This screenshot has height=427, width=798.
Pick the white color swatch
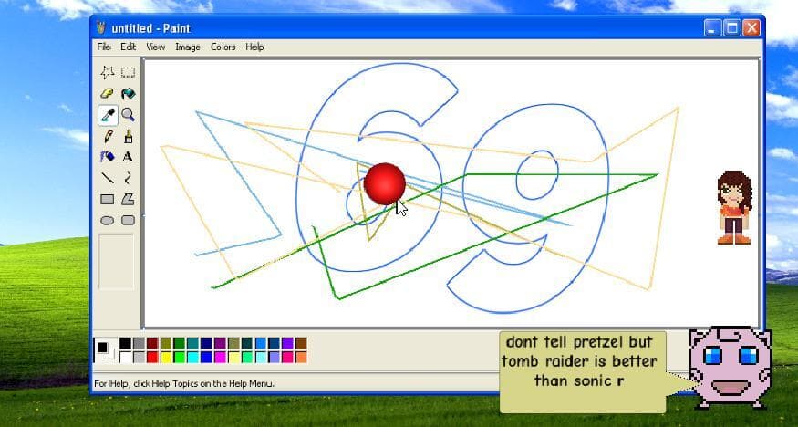[x=125, y=358]
